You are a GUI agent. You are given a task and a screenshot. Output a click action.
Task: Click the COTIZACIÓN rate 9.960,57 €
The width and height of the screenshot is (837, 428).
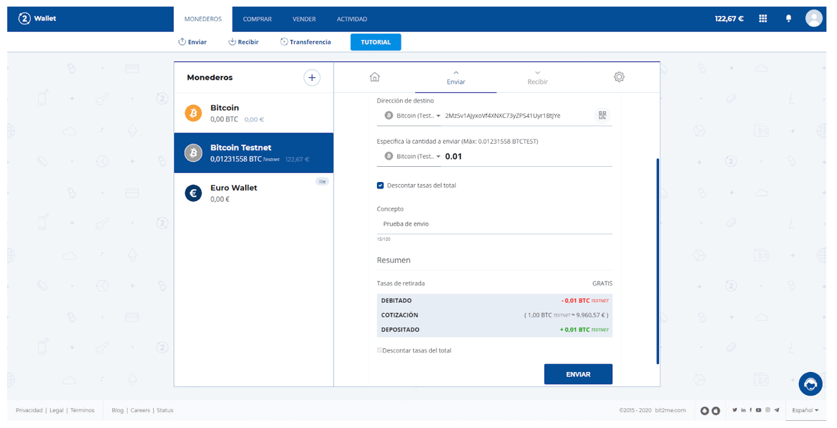coord(566,315)
